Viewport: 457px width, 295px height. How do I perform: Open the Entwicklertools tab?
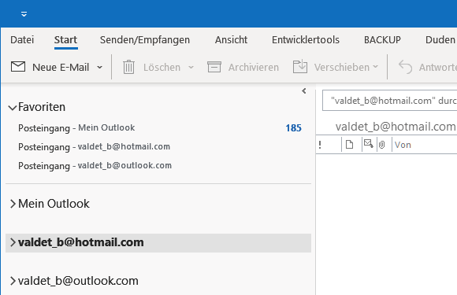[x=306, y=40]
